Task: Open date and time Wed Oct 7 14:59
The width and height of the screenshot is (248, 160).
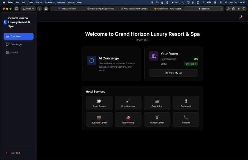Action: click(x=237, y=2)
